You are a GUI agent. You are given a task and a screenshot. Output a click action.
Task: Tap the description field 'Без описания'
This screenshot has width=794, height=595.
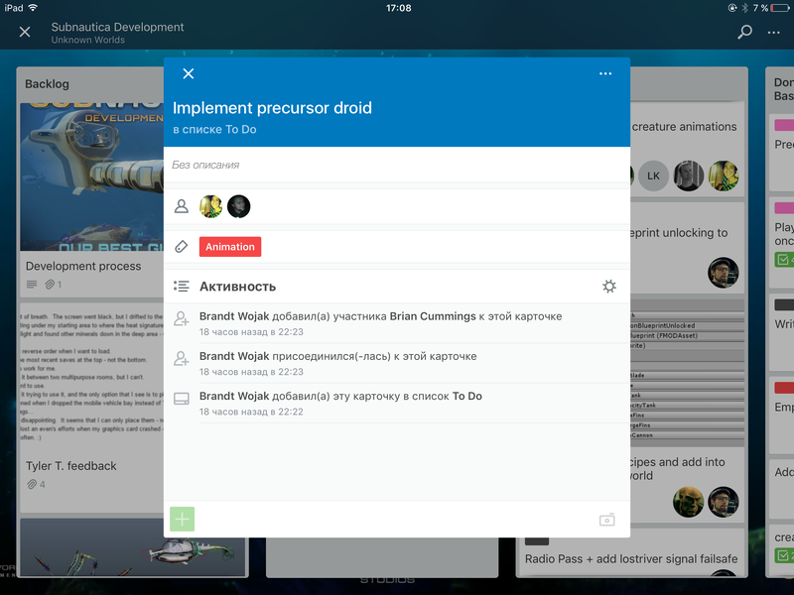point(205,165)
